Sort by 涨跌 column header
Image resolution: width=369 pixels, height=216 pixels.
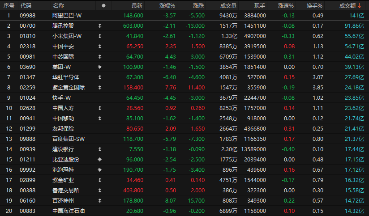(198, 6)
